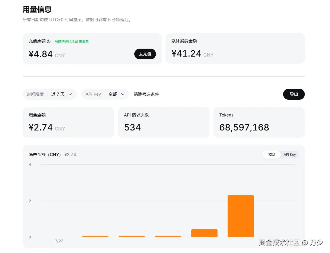Open the 去设置 balance alert link
330x253 pixels.
84,41
